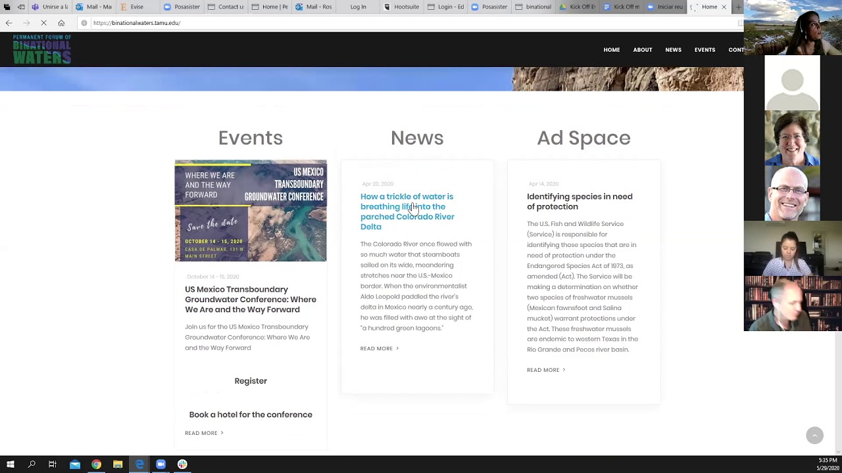This screenshot has height=473, width=842.
Task: Open the browser home page
Action: pos(61,23)
